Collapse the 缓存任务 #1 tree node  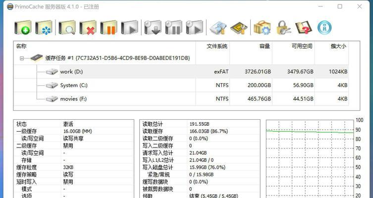tap(22, 58)
